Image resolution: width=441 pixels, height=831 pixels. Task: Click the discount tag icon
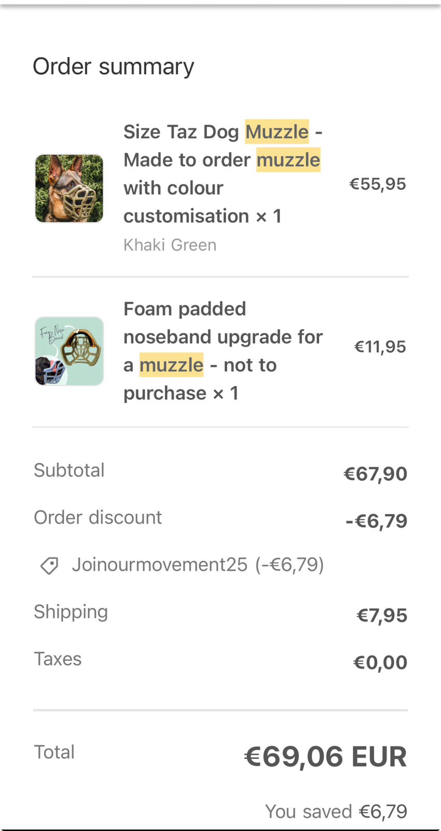click(x=49, y=565)
